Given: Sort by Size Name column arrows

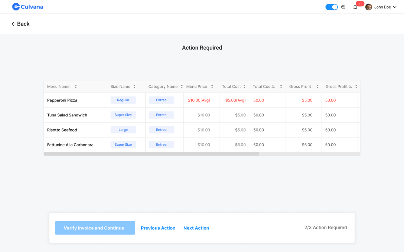Looking at the screenshot, I should point(134,87).
